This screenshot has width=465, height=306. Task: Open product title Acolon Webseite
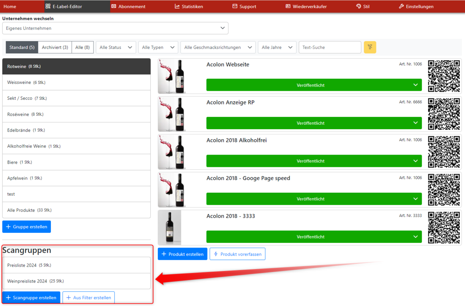[x=228, y=64]
